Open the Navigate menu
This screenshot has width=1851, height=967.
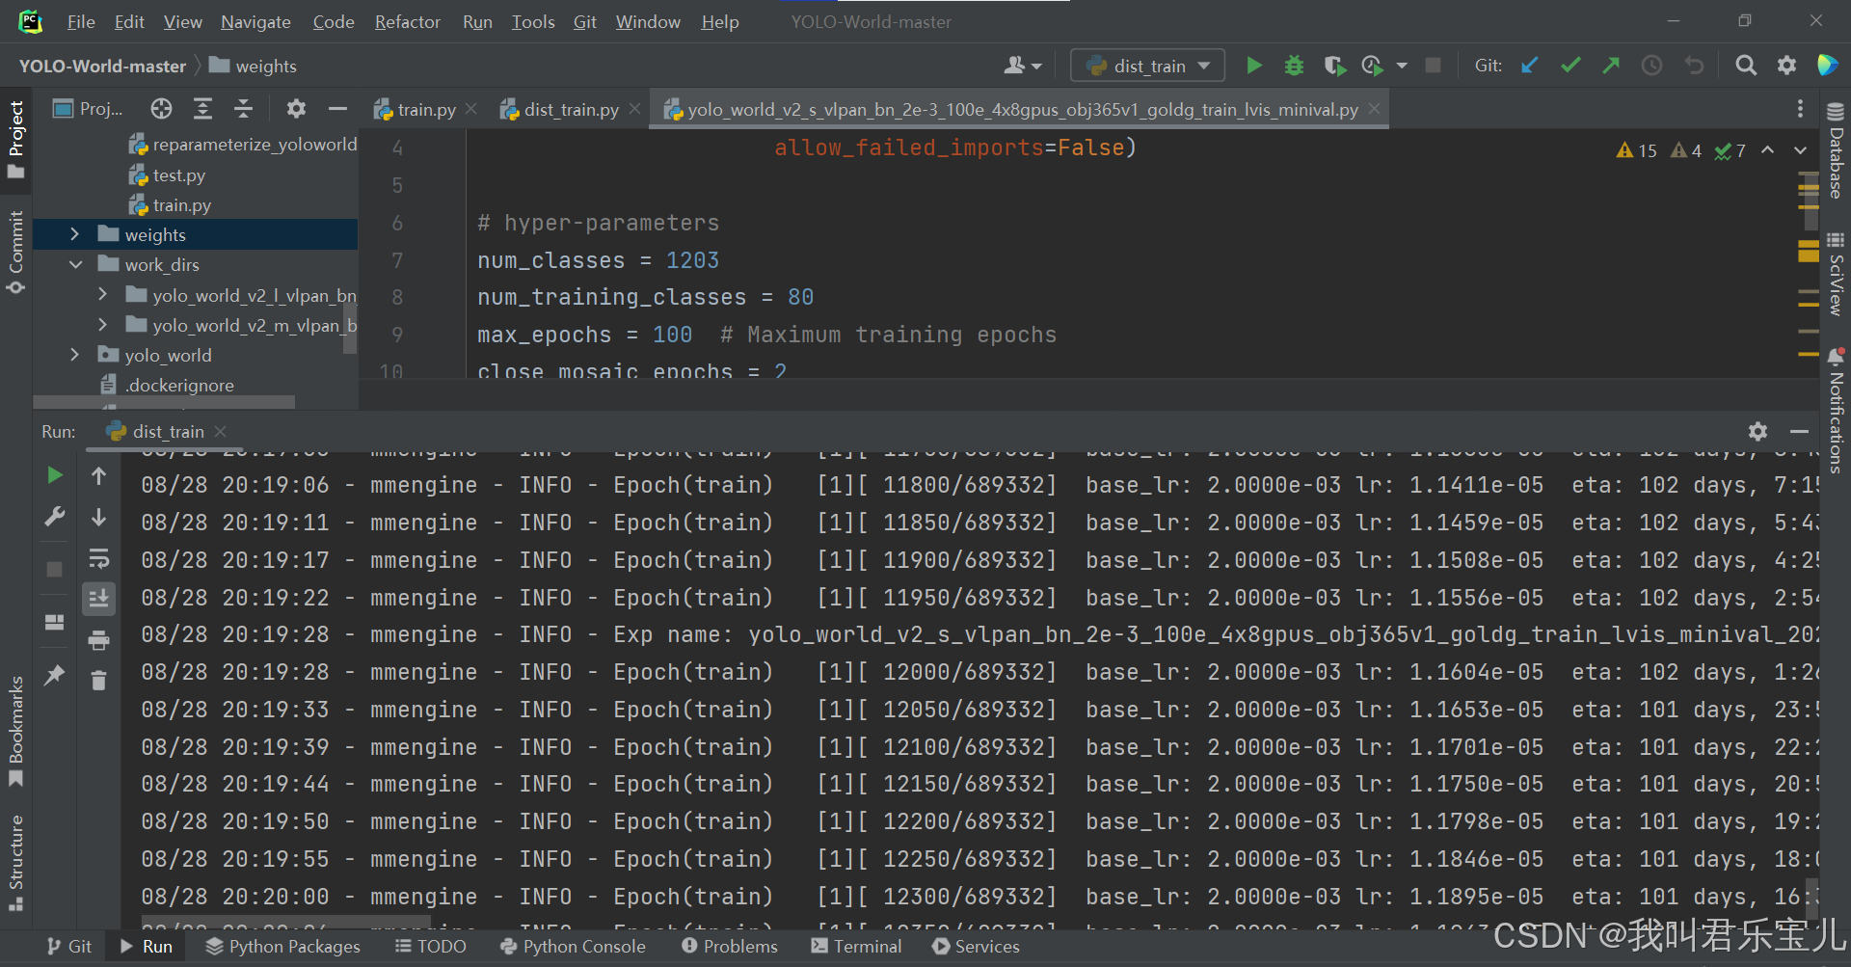tap(255, 21)
